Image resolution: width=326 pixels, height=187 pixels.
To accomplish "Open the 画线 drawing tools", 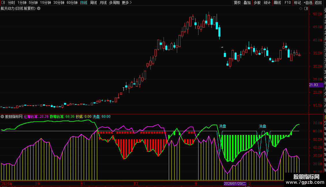I will pyautogui.click(x=277, y=3).
